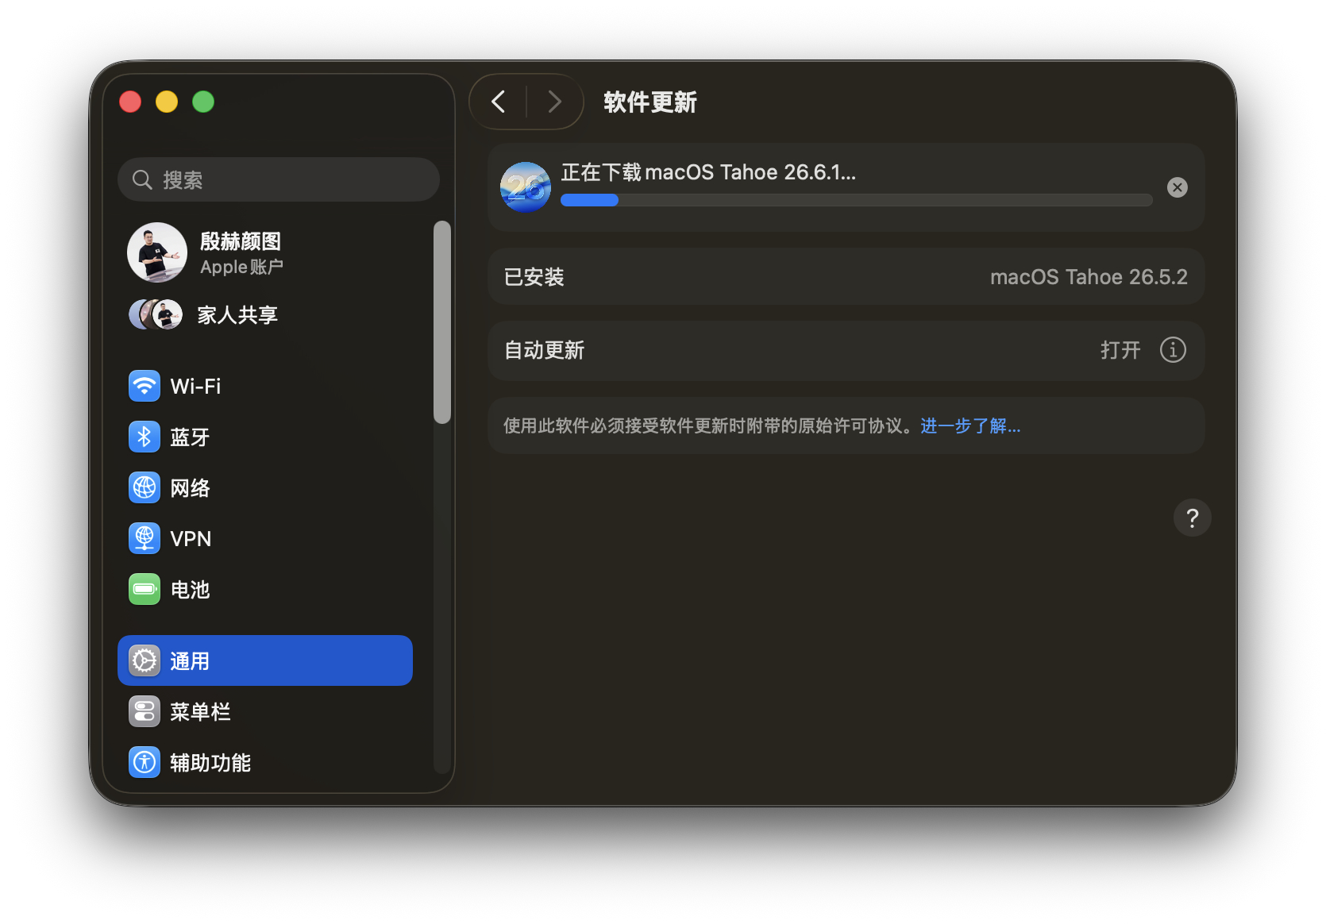Click the 家人共享 label
The image size is (1326, 924).
tap(237, 315)
